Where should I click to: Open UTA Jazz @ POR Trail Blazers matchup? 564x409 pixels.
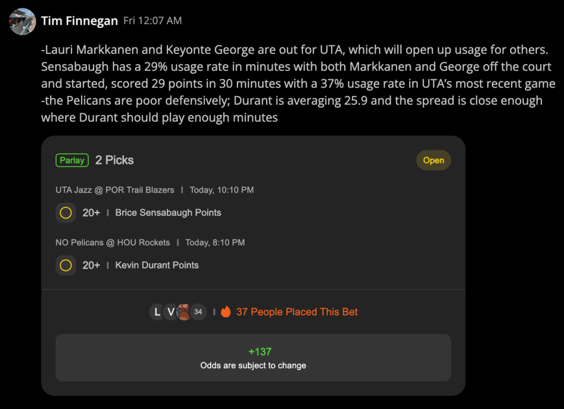(115, 190)
